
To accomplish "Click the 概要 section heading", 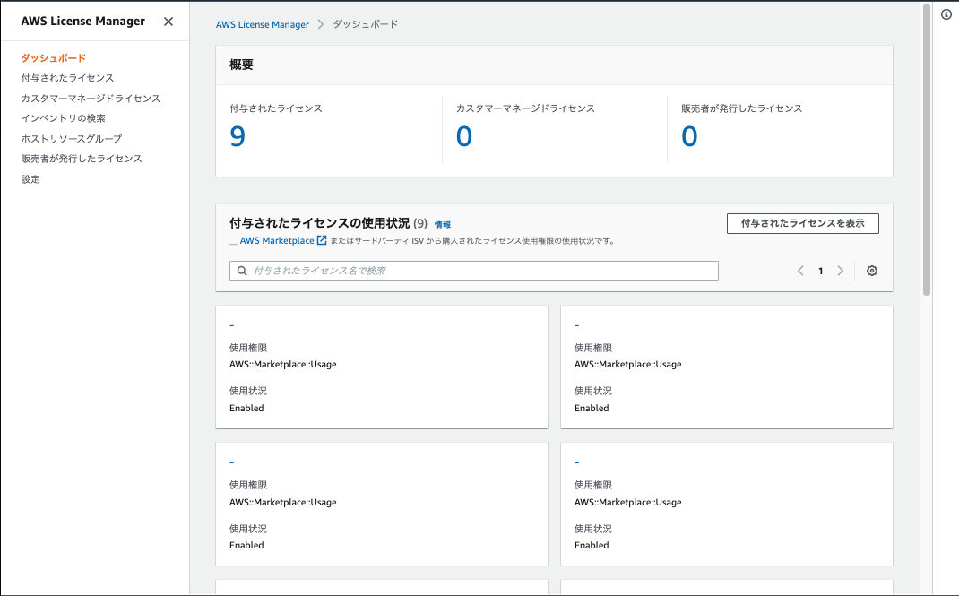I will point(241,65).
